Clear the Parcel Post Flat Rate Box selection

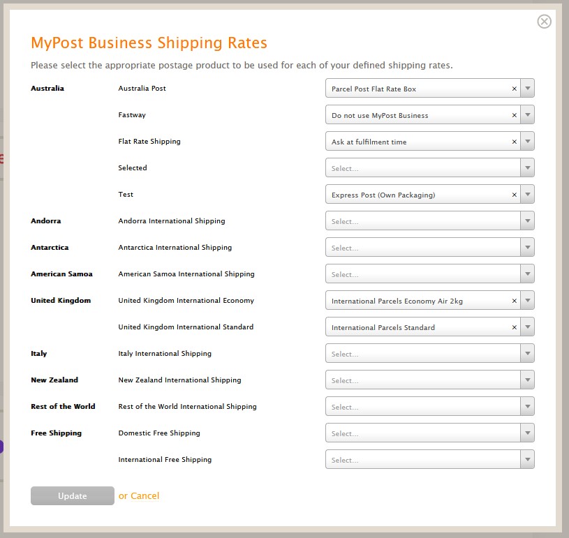[514, 89]
